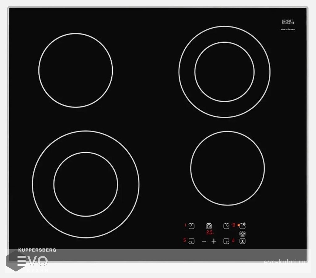Select the top-left burner zone icon
Image resolution: width=316 pixels, height=278 pixels.
click(x=192, y=226)
